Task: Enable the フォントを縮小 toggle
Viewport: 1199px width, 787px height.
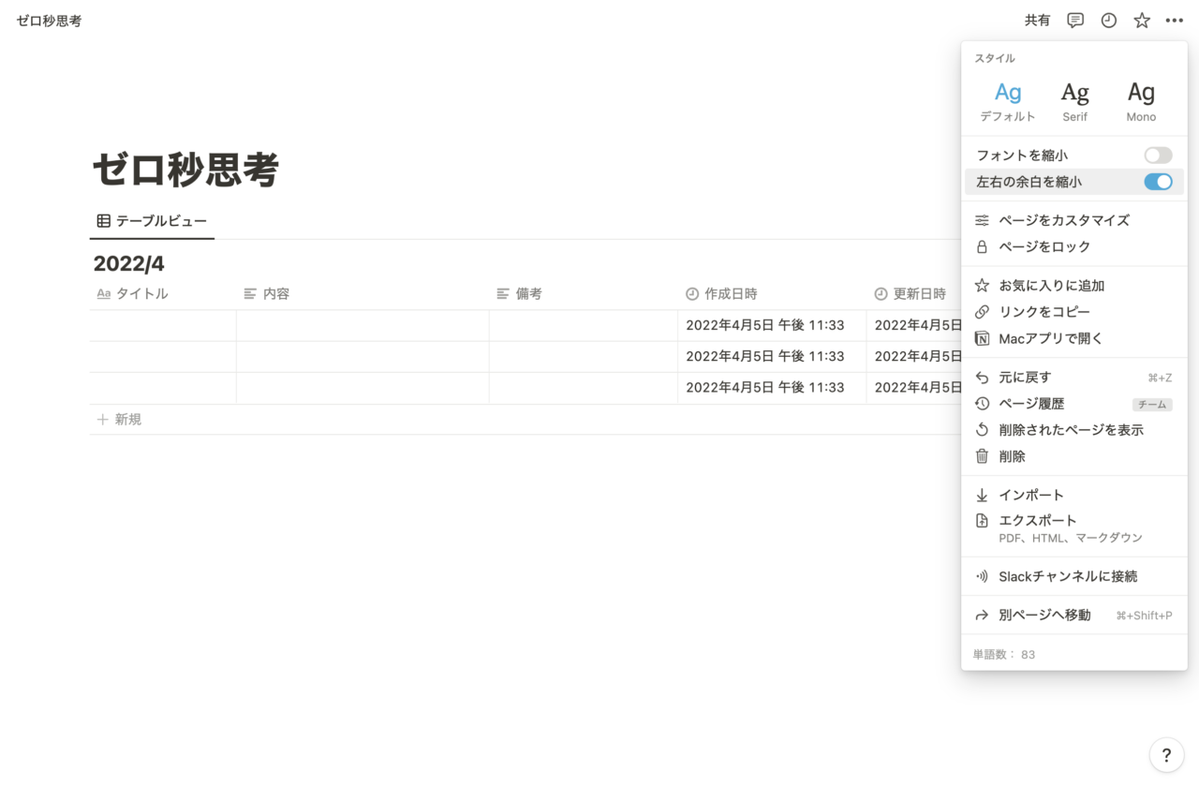Action: coord(1158,156)
